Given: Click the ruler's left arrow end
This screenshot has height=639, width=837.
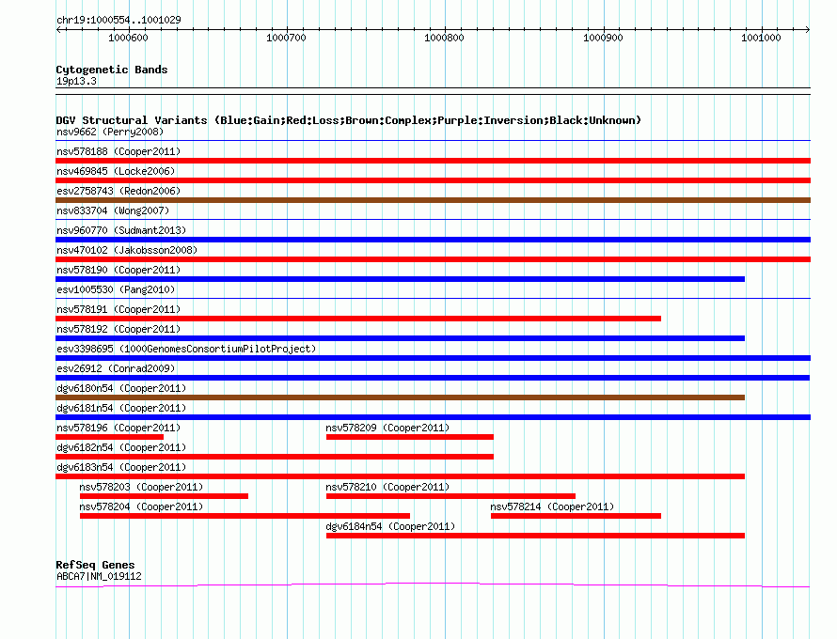Looking at the screenshot, I should [58, 30].
